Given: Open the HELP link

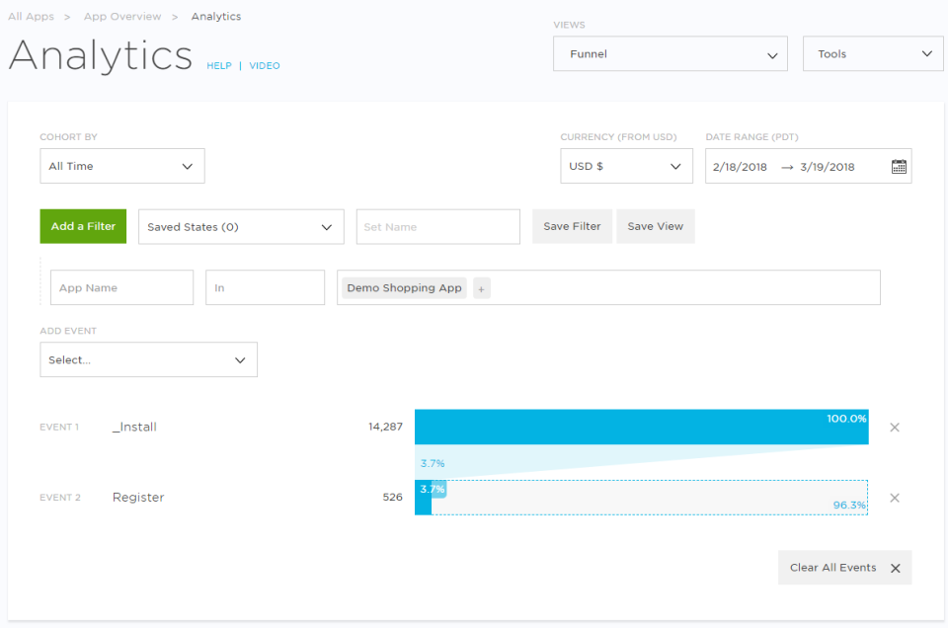Looking at the screenshot, I should [219, 66].
